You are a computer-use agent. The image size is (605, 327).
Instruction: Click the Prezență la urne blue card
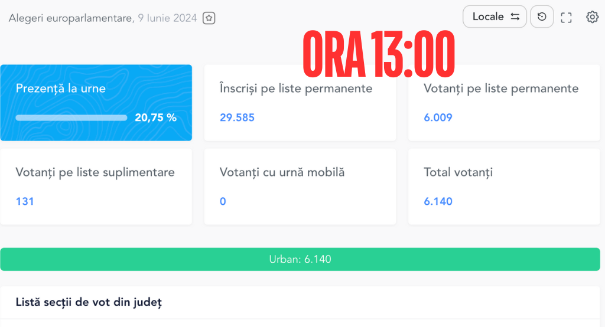coord(96,103)
